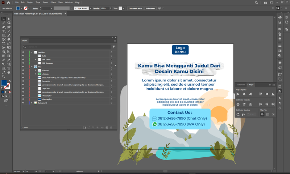Click the Document Setup button
290x174 pixels.
[135, 8]
